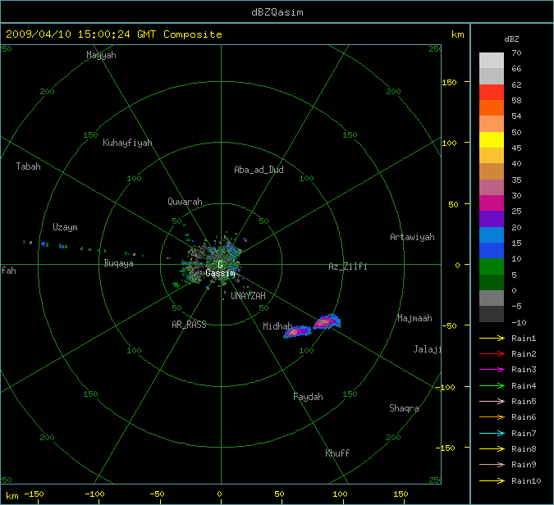The height and width of the screenshot is (505, 554).
Task: Click the purple 20-25 dBZ color swatch
Action: click(x=492, y=219)
